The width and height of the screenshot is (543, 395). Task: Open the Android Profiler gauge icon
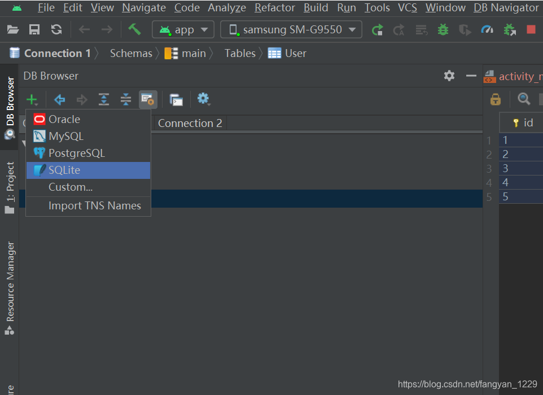point(487,29)
